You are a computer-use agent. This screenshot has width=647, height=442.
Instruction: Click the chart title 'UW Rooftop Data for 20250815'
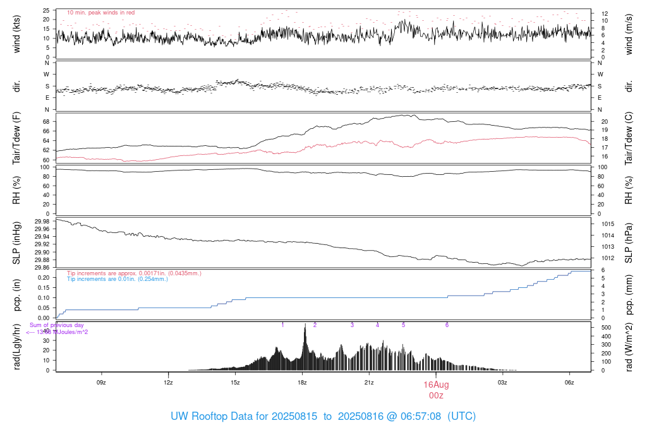point(244,416)
